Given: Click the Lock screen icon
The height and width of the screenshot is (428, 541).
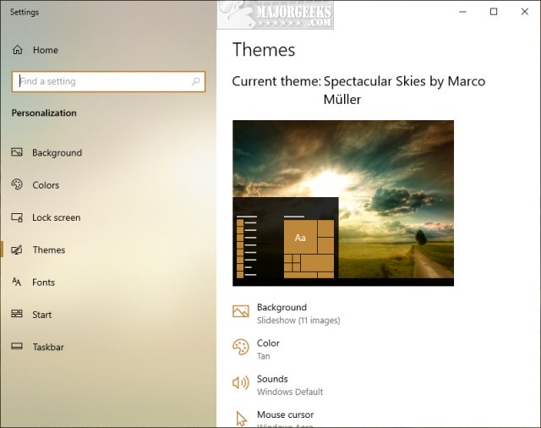Looking at the screenshot, I should pyautogui.click(x=17, y=217).
